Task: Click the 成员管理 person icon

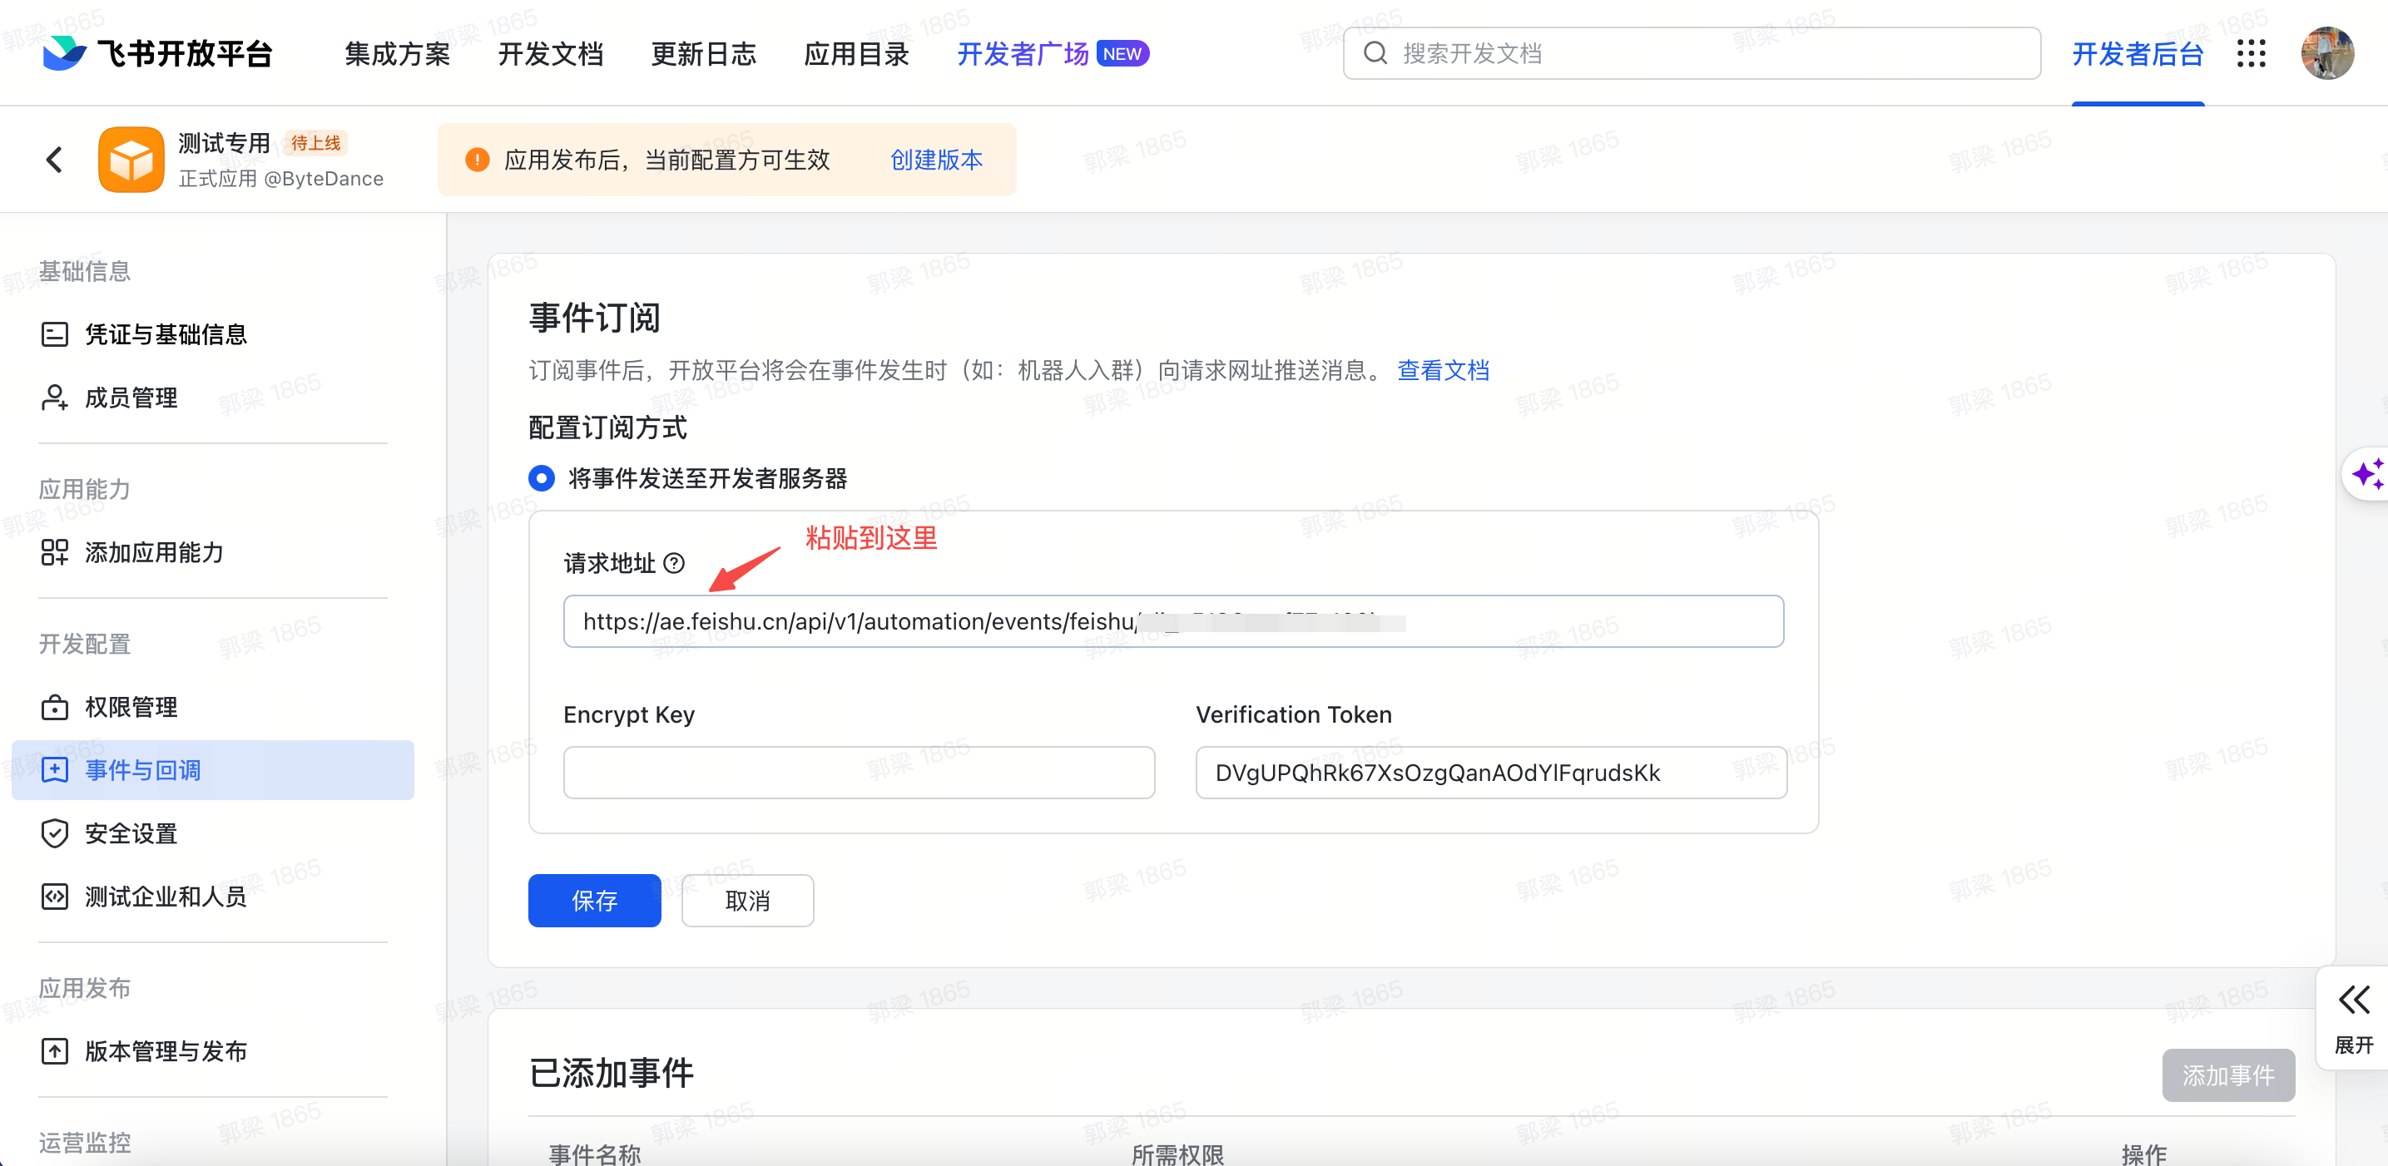Action: pos(55,398)
